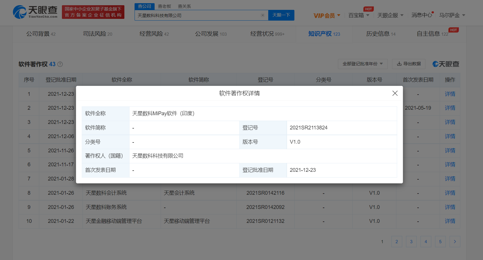Open 详情 for row 4
483x260 pixels.
coord(450,136)
